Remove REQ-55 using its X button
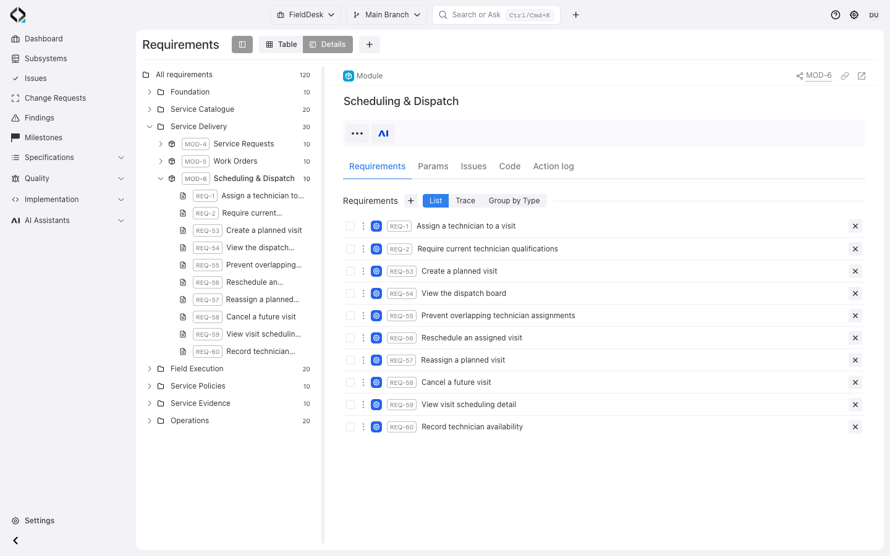890x556 pixels. click(855, 316)
